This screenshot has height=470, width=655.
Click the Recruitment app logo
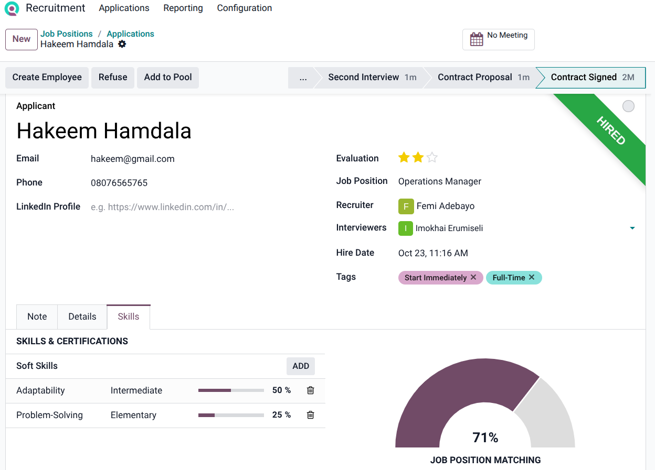[11, 8]
